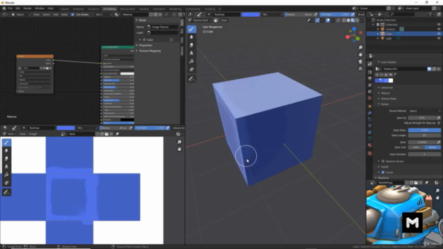Select the Mask tool in the image editor toolbar
Screen dimensions: 443x249
[x=6, y=183]
